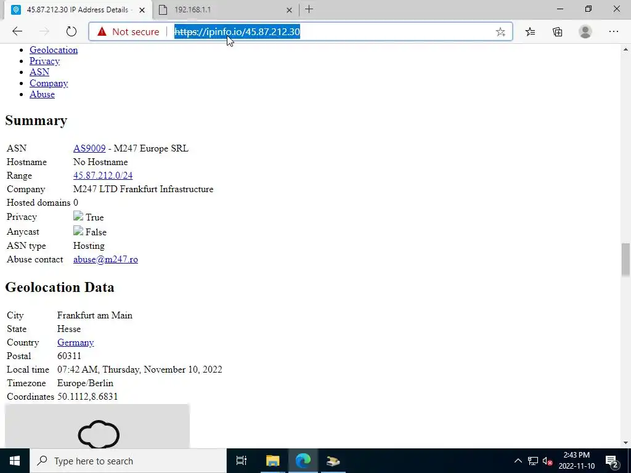Click the broken image icon beside False
This screenshot has height=473, width=631.
pyautogui.click(x=78, y=231)
